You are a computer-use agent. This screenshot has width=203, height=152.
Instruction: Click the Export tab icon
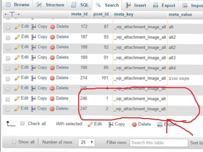point(155,5)
